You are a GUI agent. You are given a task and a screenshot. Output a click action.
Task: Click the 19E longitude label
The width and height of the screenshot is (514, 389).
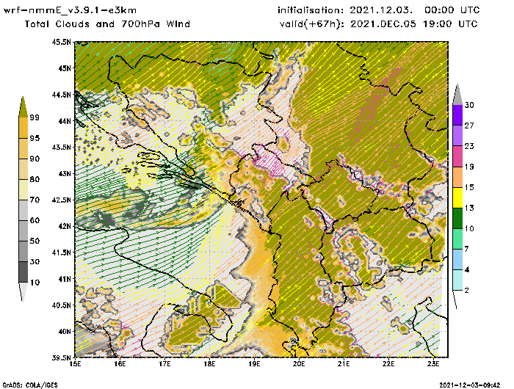pos(254,364)
